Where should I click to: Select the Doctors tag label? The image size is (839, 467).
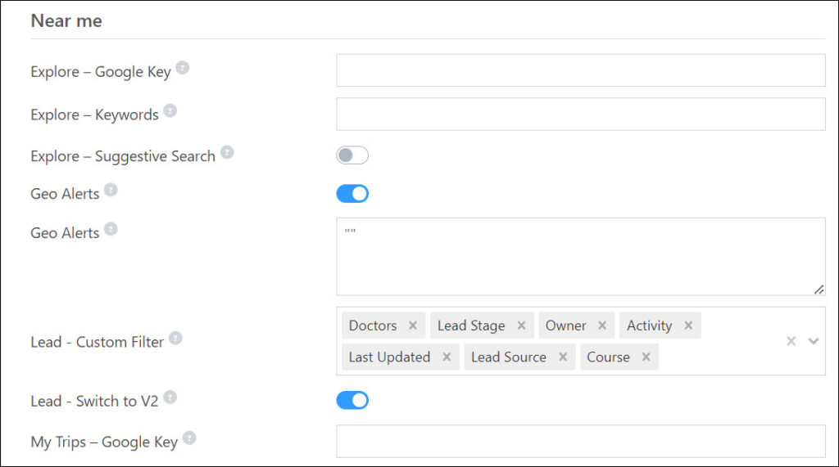click(373, 326)
